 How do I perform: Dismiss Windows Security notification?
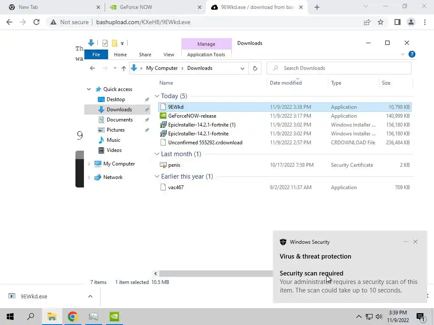[415, 242]
